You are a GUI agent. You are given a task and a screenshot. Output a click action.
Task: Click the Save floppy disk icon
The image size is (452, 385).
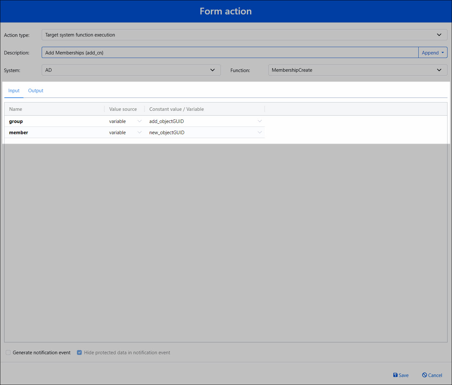(x=395, y=375)
